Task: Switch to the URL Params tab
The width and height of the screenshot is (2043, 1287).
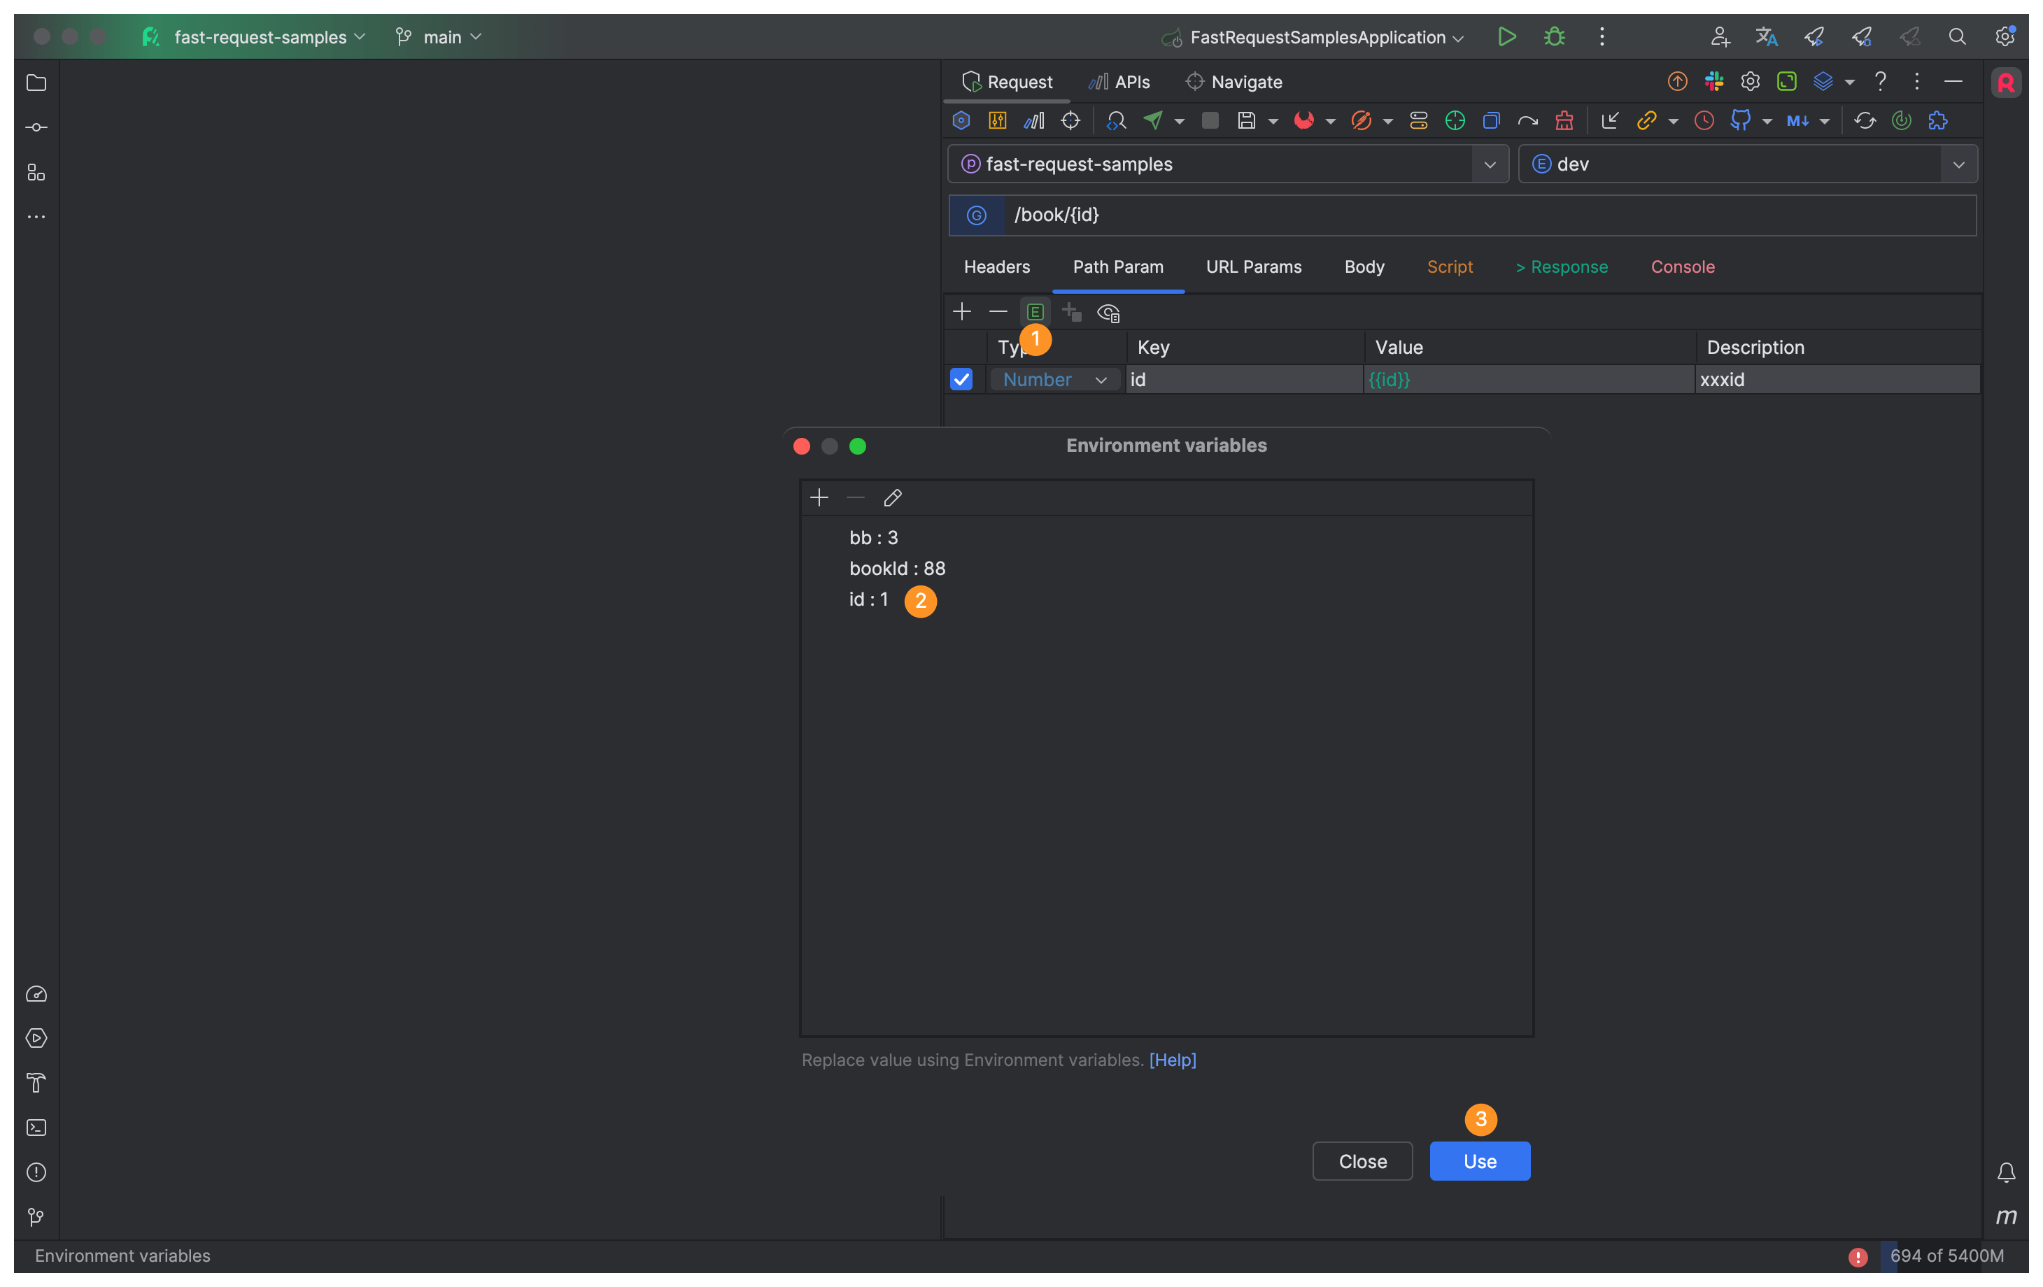Action: pyautogui.click(x=1253, y=266)
